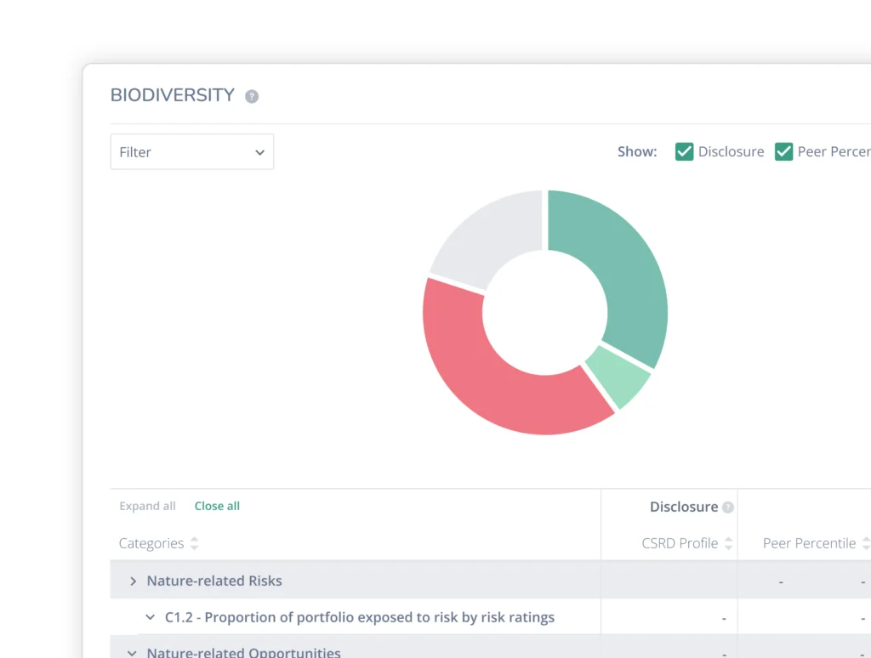The image size is (871, 658).
Task: Click the Disclosure column header
Action: coord(683,508)
